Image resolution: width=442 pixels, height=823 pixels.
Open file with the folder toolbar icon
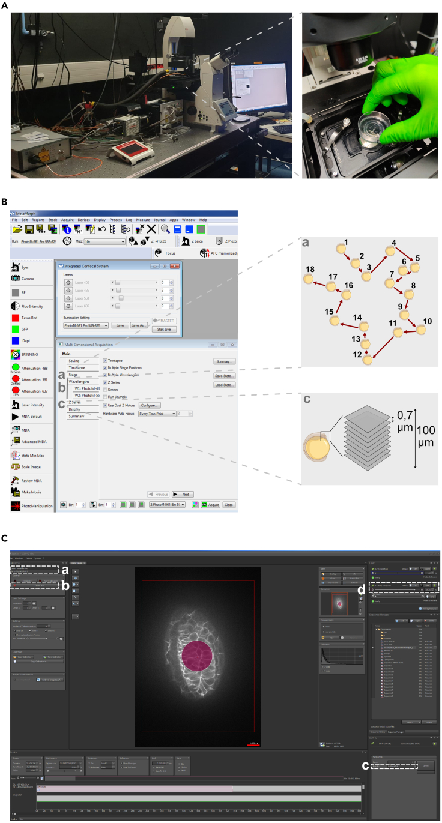17,229
